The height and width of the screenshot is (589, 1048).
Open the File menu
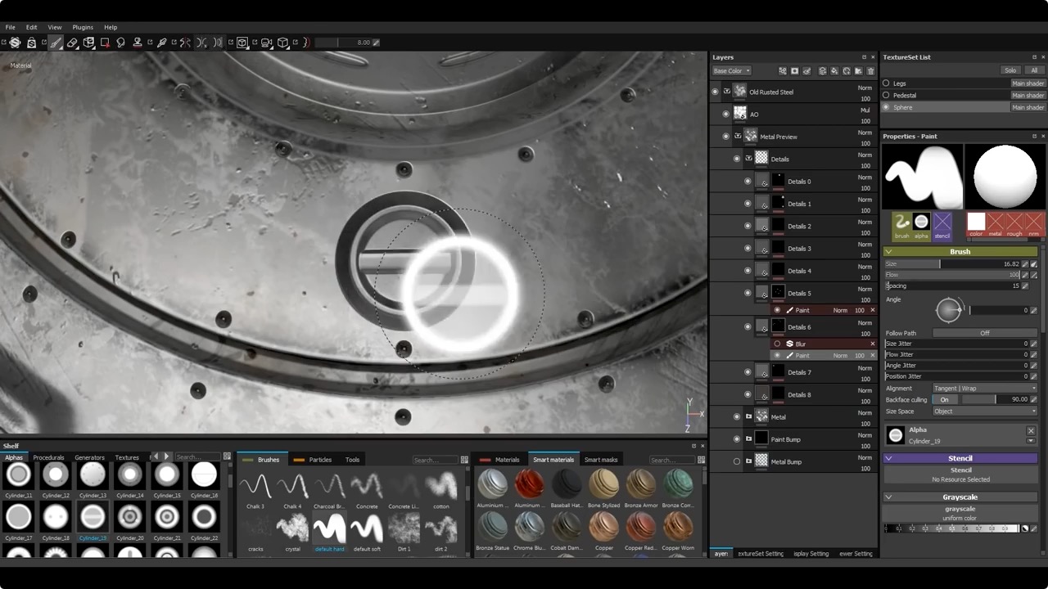[11, 27]
